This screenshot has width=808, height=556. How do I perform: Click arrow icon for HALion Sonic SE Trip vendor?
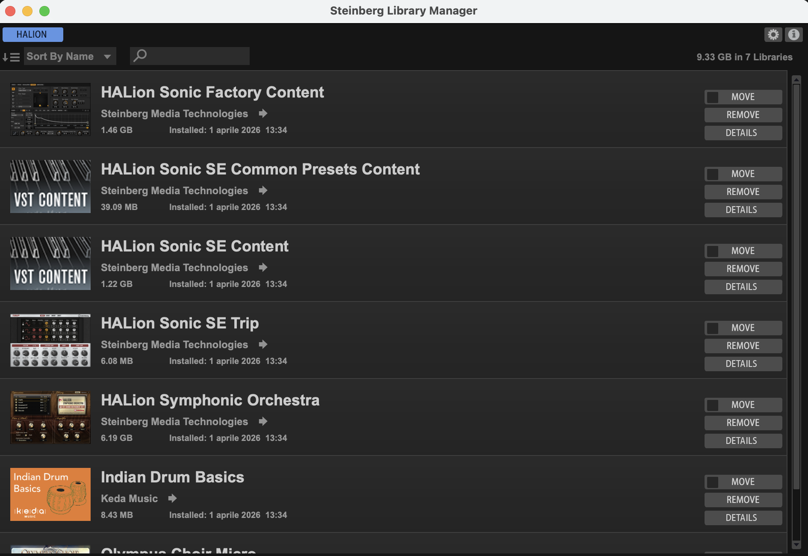click(263, 344)
